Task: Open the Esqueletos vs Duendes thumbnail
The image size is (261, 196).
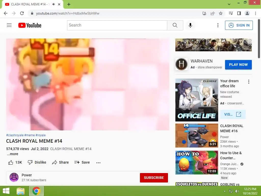Action: (197, 184)
